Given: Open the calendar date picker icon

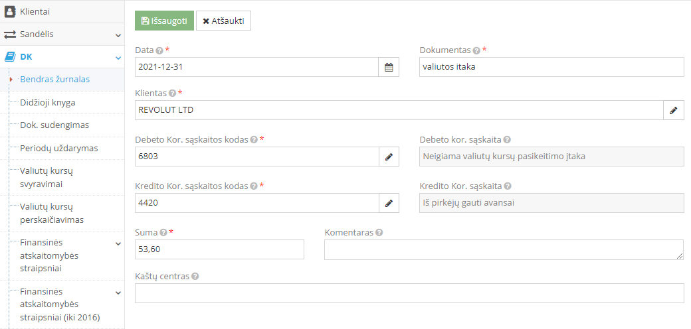Looking at the screenshot, I should coord(389,67).
